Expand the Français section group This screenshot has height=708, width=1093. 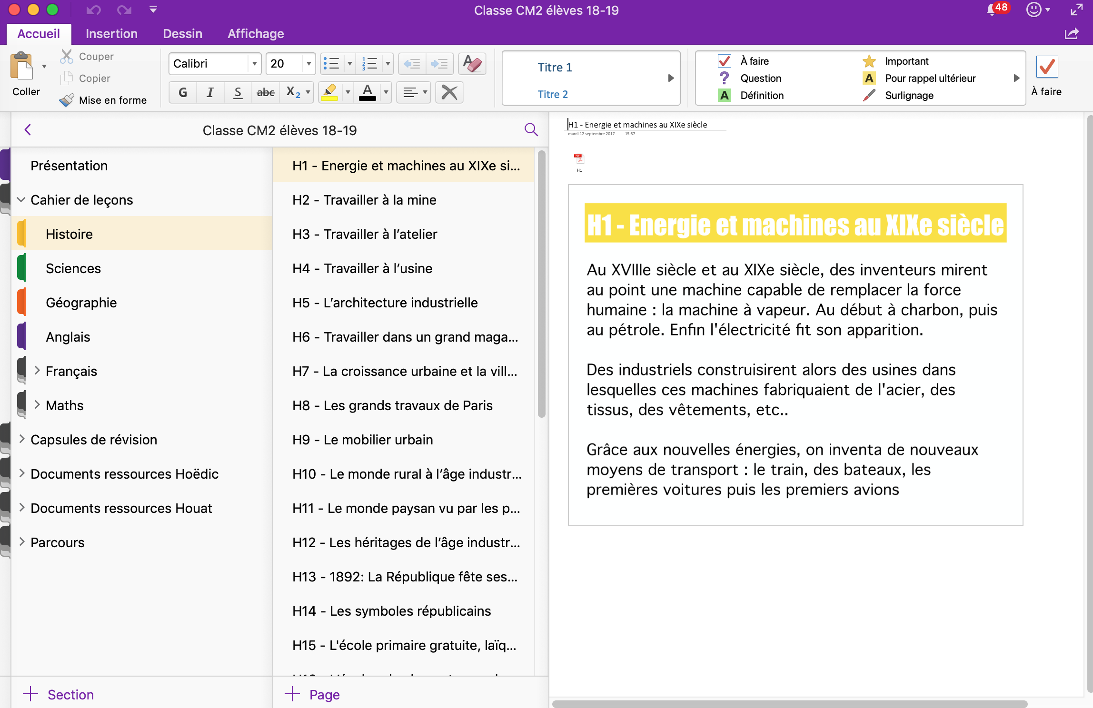37,371
